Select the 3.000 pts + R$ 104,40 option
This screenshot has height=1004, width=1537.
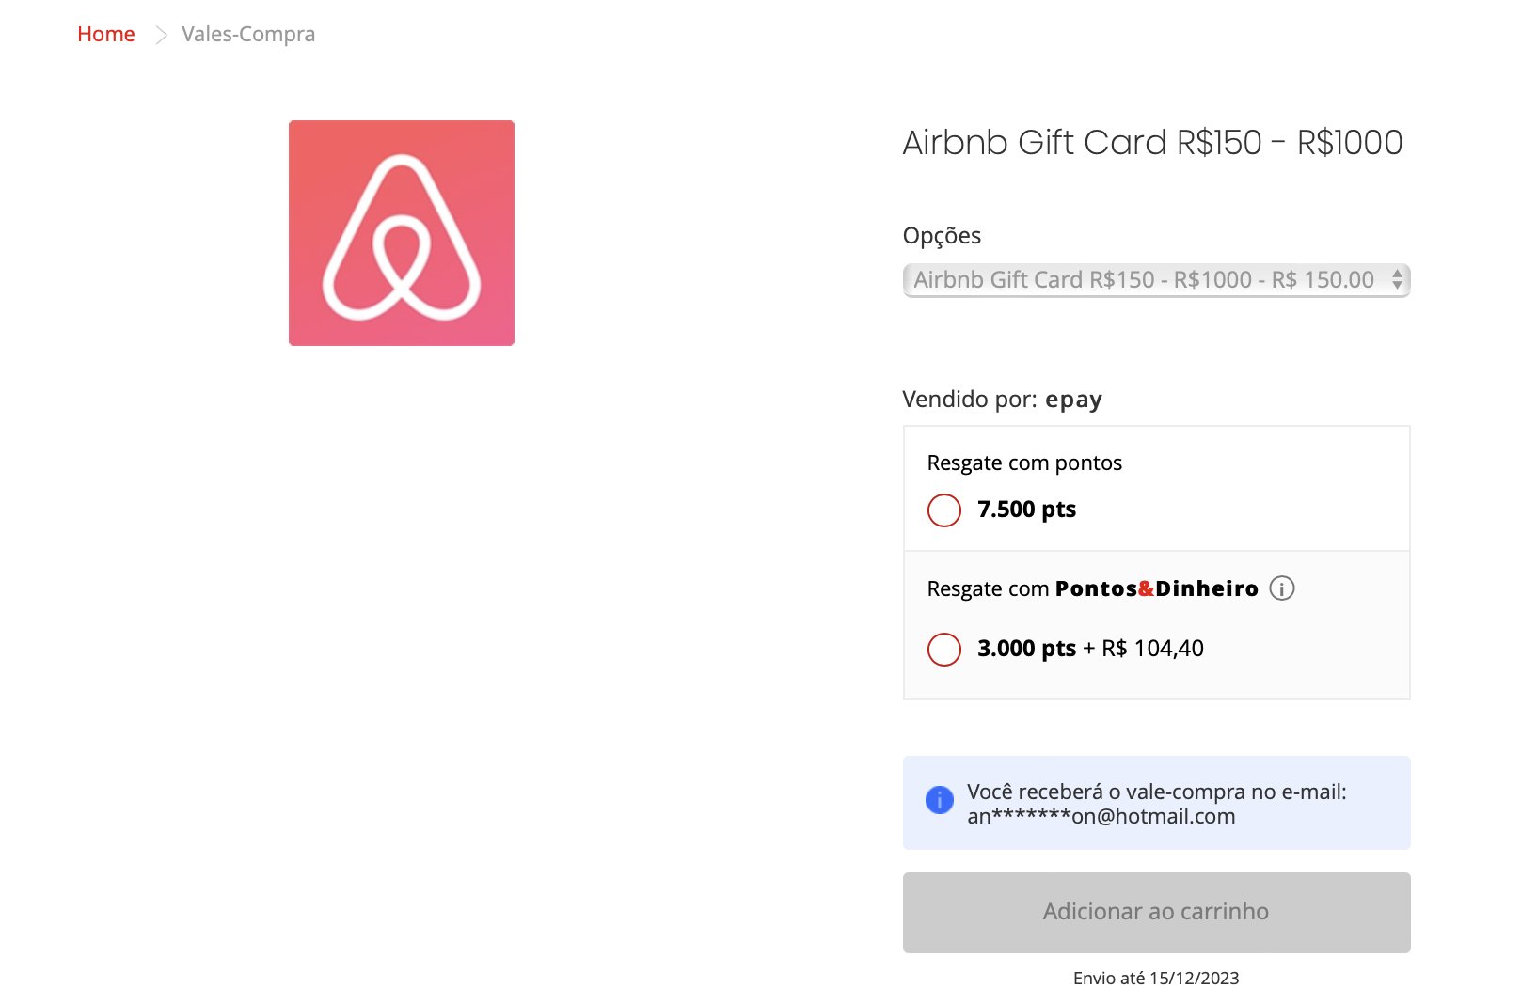coord(944,649)
